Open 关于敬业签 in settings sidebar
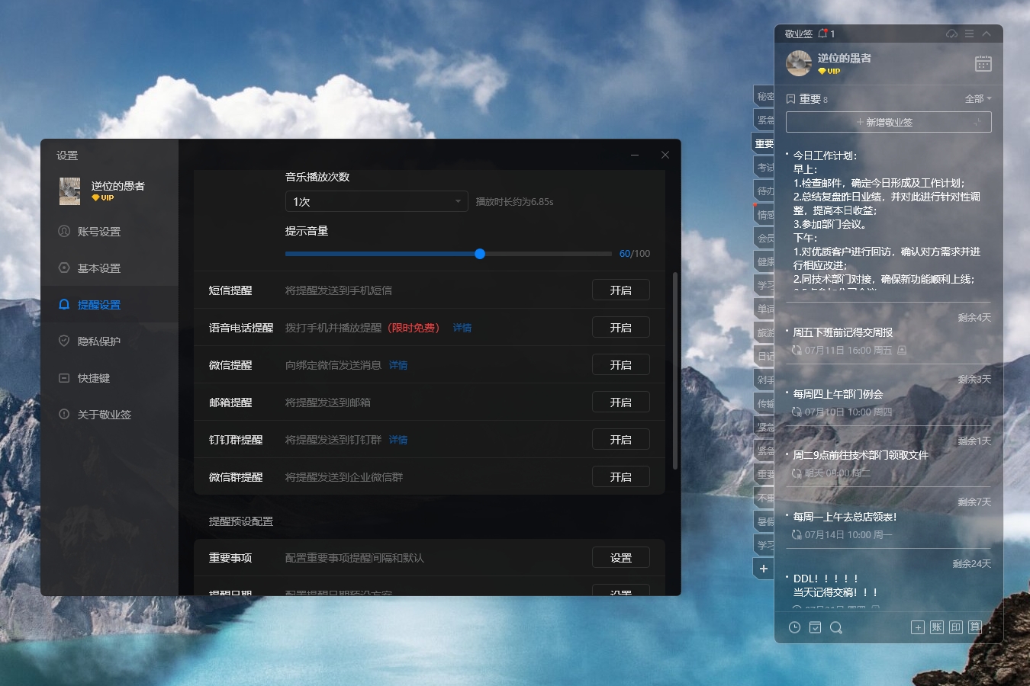 [x=110, y=415]
